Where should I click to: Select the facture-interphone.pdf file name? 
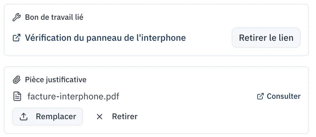pos(73,96)
